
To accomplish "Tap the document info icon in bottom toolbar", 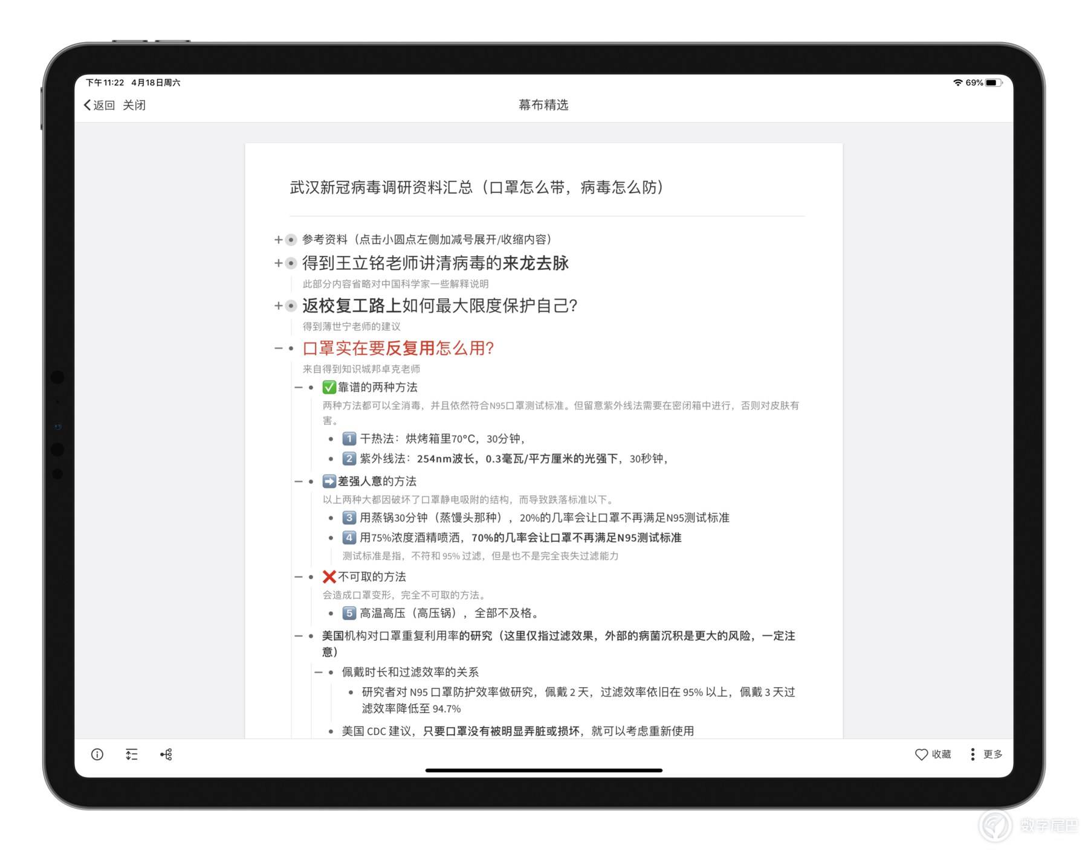I will pyautogui.click(x=97, y=754).
